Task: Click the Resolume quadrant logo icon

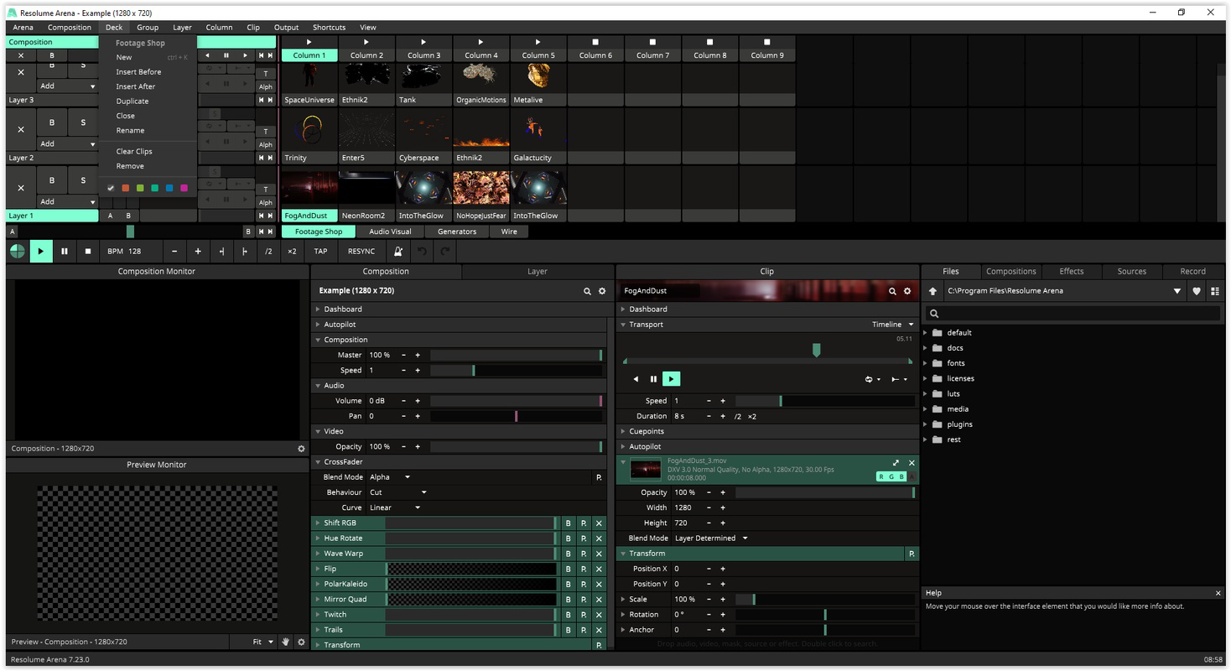Action: (17, 251)
